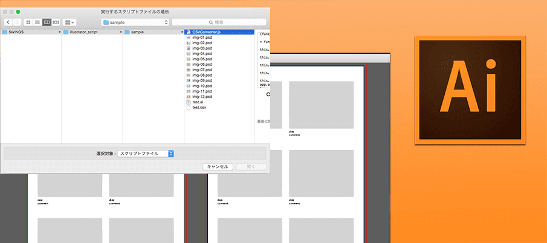Open the item arrangement dropdown
Screen dimensions: 547x243
(x=70, y=22)
